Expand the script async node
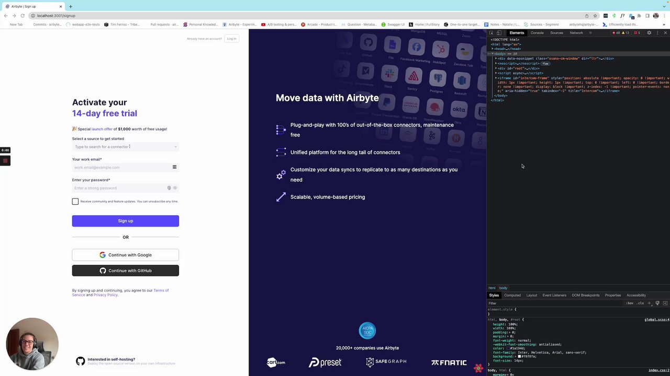670x376 pixels. click(x=496, y=73)
